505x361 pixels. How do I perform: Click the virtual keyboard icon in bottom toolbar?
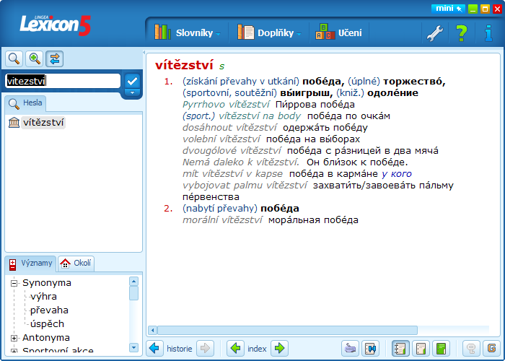point(351,349)
